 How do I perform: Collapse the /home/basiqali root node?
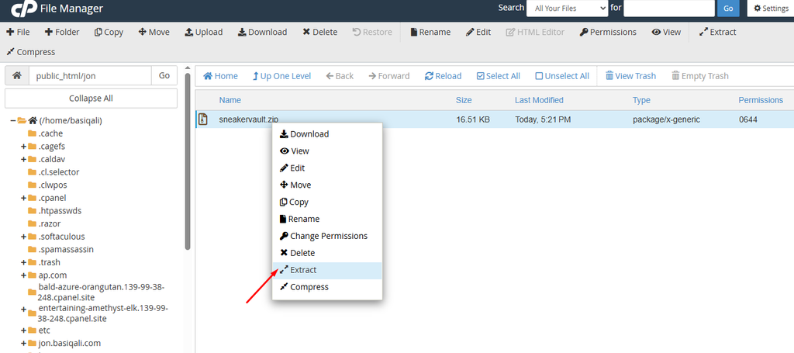pos(13,120)
